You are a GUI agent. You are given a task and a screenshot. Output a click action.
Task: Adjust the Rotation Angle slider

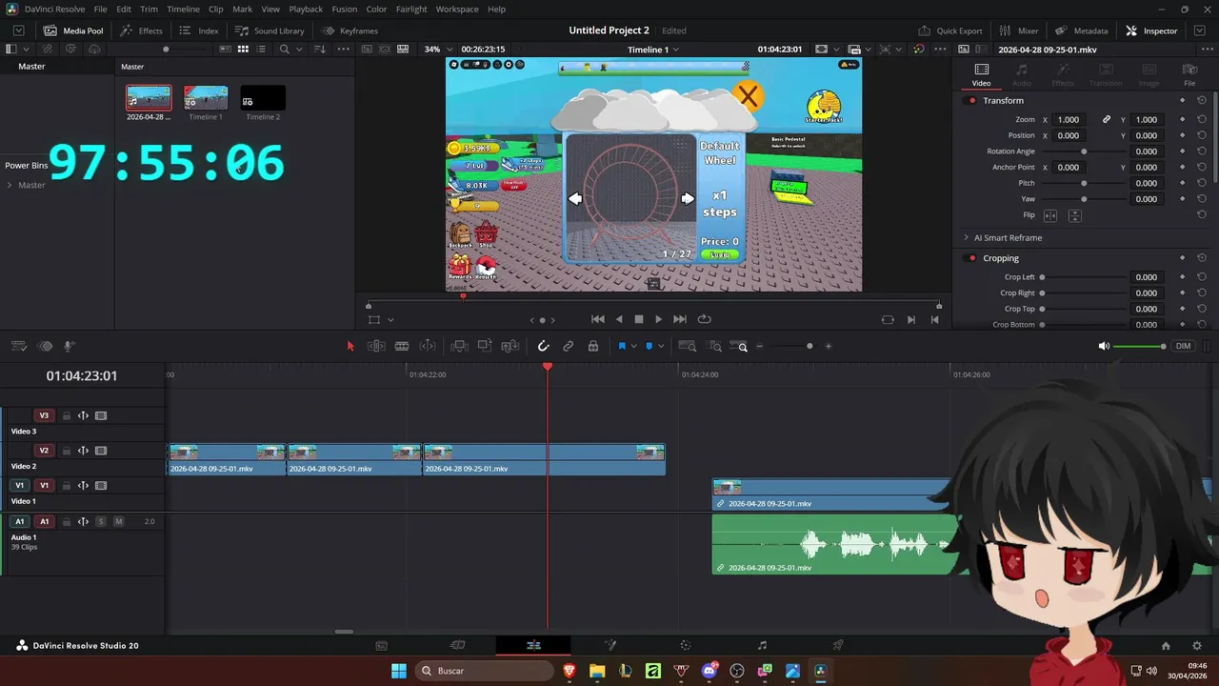[1084, 151]
